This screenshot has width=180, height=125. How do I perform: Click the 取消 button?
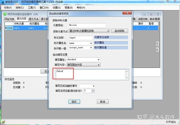pyautogui.click(x=103, y=102)
